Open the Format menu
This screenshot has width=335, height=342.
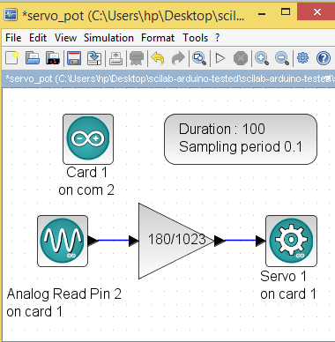pos(158,38)
